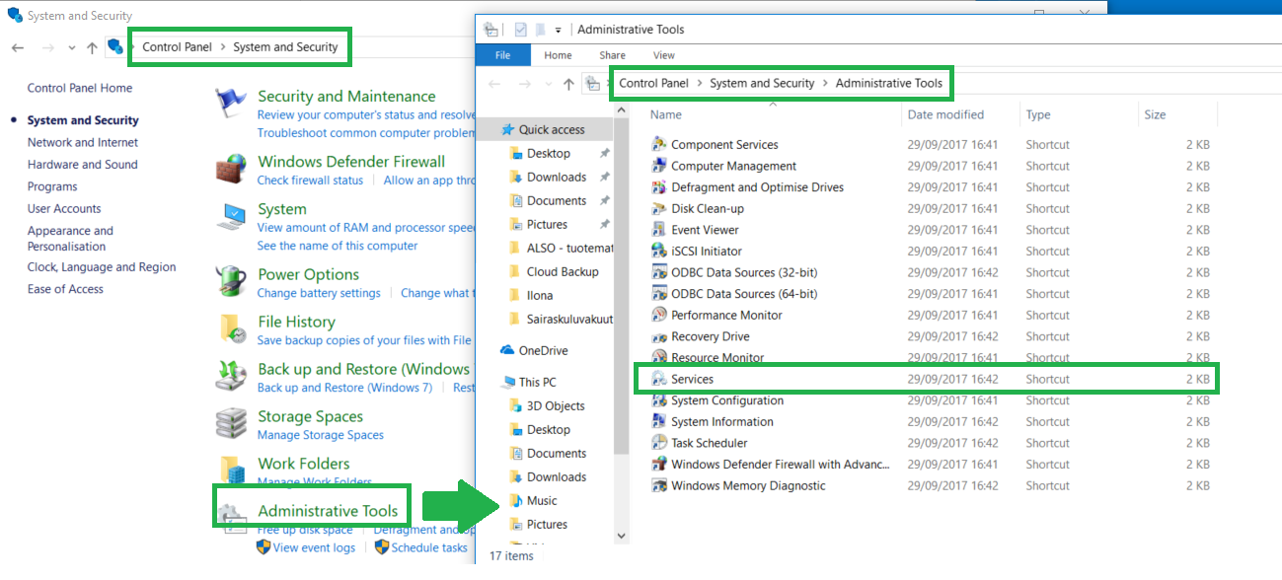Open the Home ribbon tab
Screen dimensions: 1282x580
pos(558,55)
